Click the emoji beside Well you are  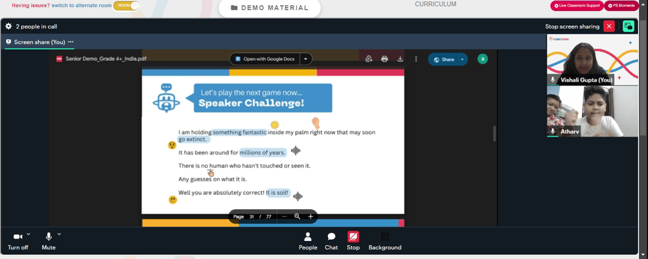173,200
